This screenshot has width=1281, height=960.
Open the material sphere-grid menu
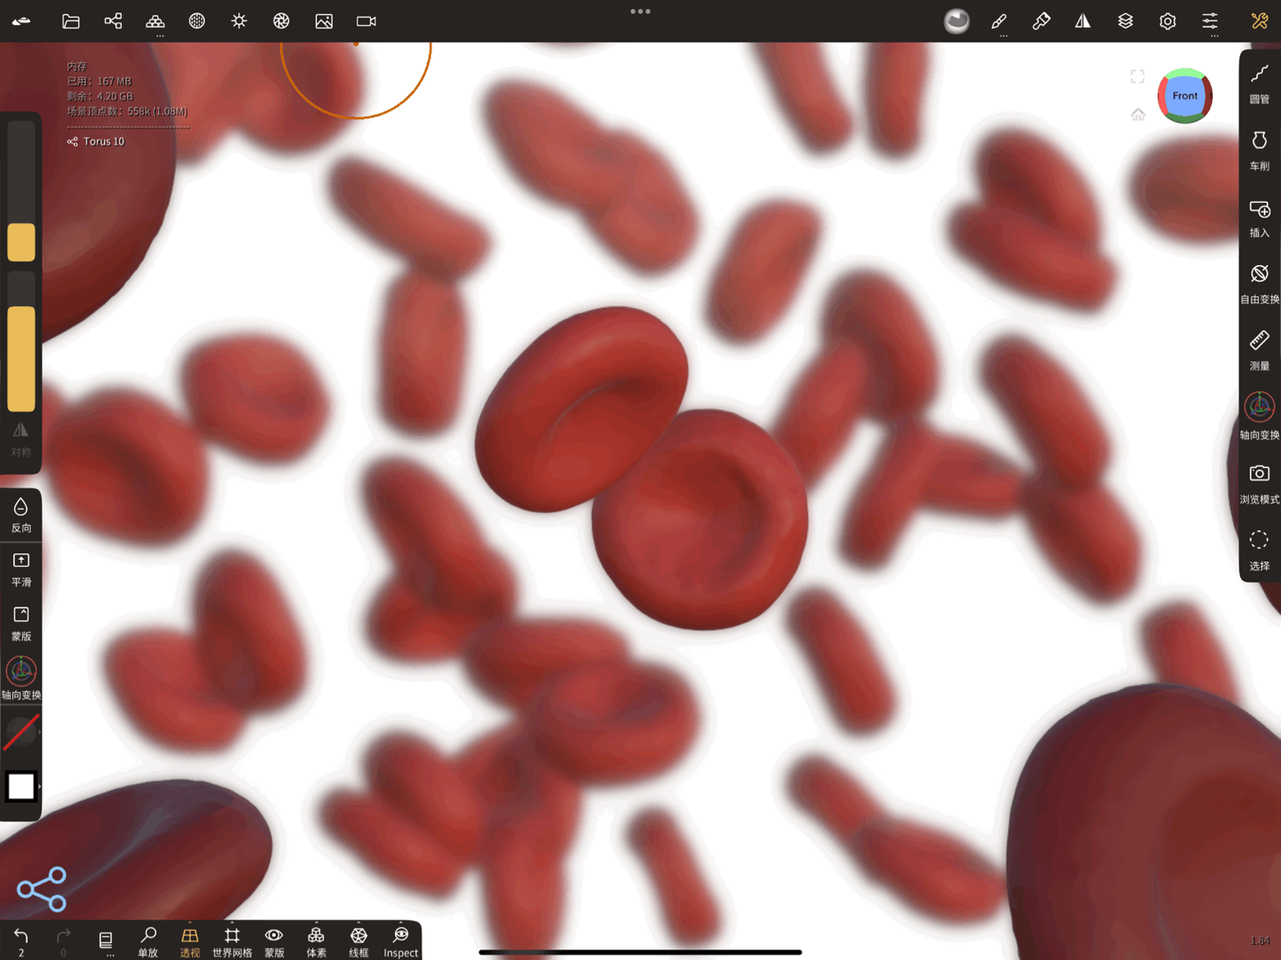[197, 20]
